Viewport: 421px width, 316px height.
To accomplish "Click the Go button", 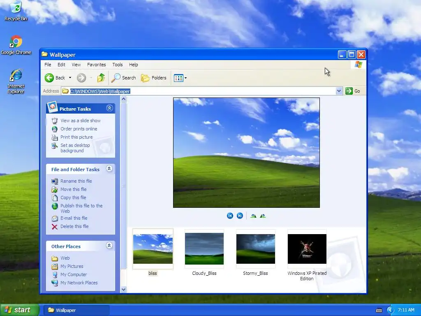I will (x=353, y=91).
